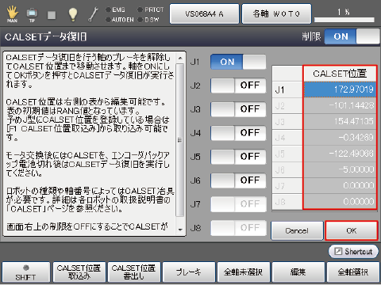The height and width of the screenshot is (285, 381).
Task: Open the Shortcut button
Action: click(x=353, y=252)
